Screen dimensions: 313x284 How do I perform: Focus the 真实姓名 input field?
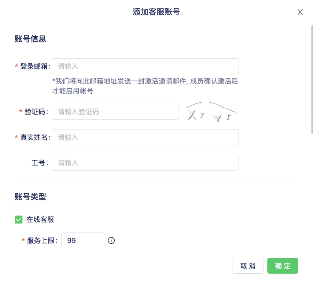coord(145,137)
